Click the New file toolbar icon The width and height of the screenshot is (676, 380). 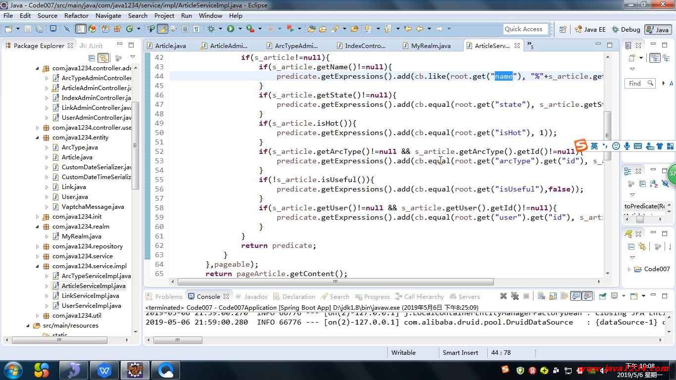tap(8, 29)
